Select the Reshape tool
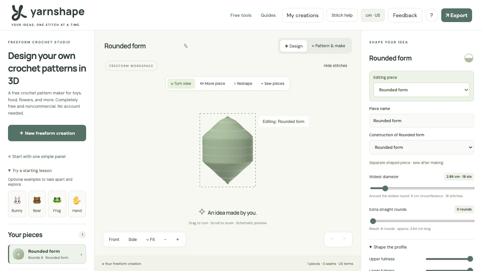The width and height of the screenshot is (482, 271). click(x=243, y=84)
